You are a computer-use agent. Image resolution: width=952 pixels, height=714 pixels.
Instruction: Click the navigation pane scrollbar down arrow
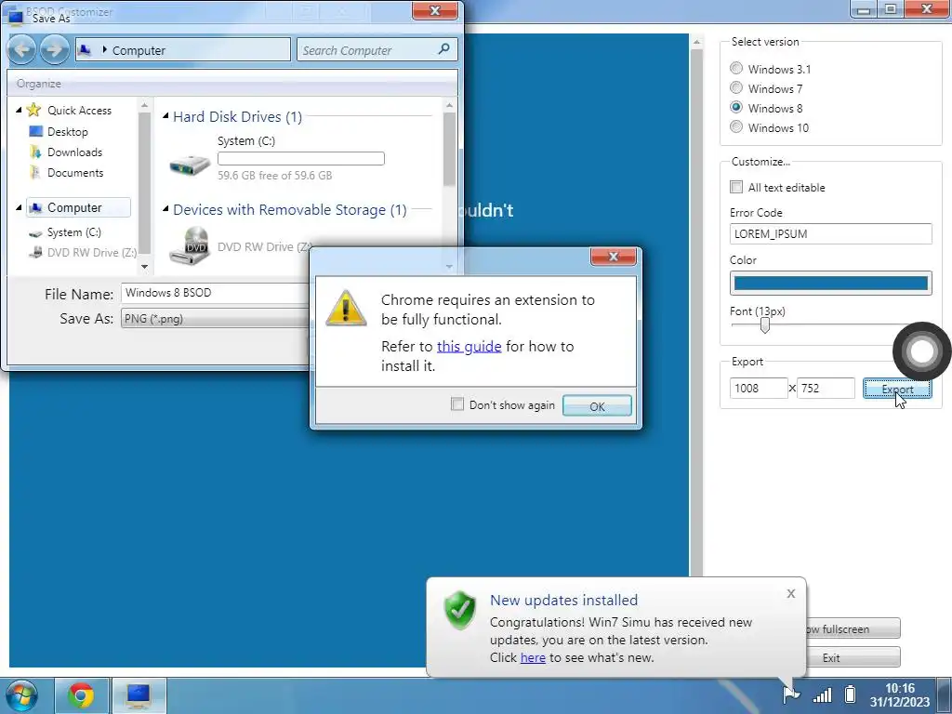(144, 267)
